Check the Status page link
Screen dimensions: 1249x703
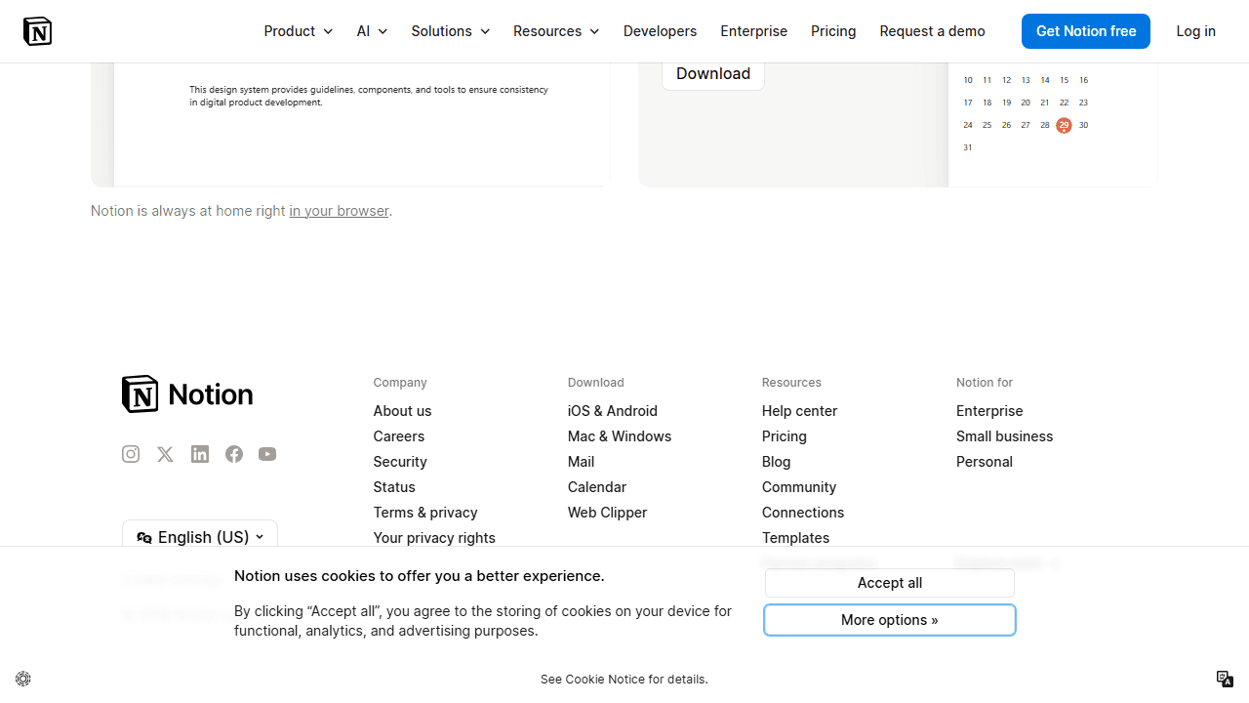(394, 487)
